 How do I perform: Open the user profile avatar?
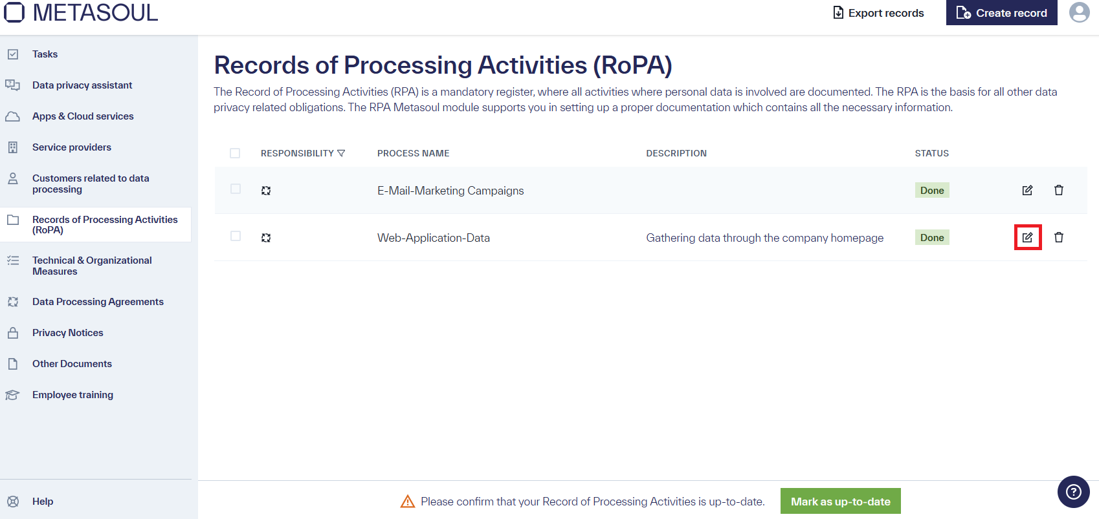pos(1079,12)
